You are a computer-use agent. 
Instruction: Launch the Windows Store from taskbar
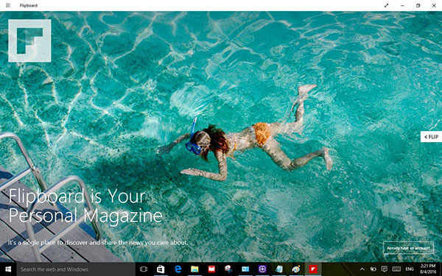(x=161, y=269)
